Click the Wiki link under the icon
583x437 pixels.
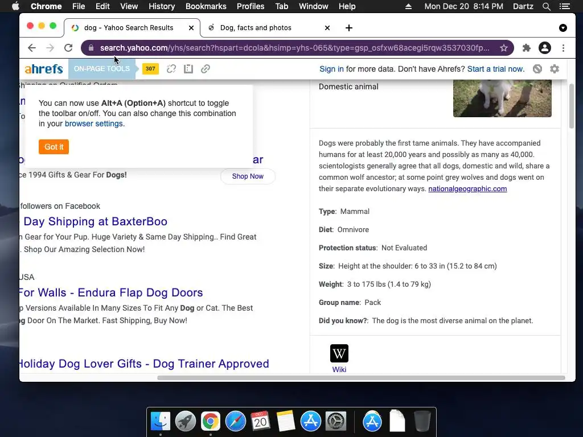click(339, 369)
